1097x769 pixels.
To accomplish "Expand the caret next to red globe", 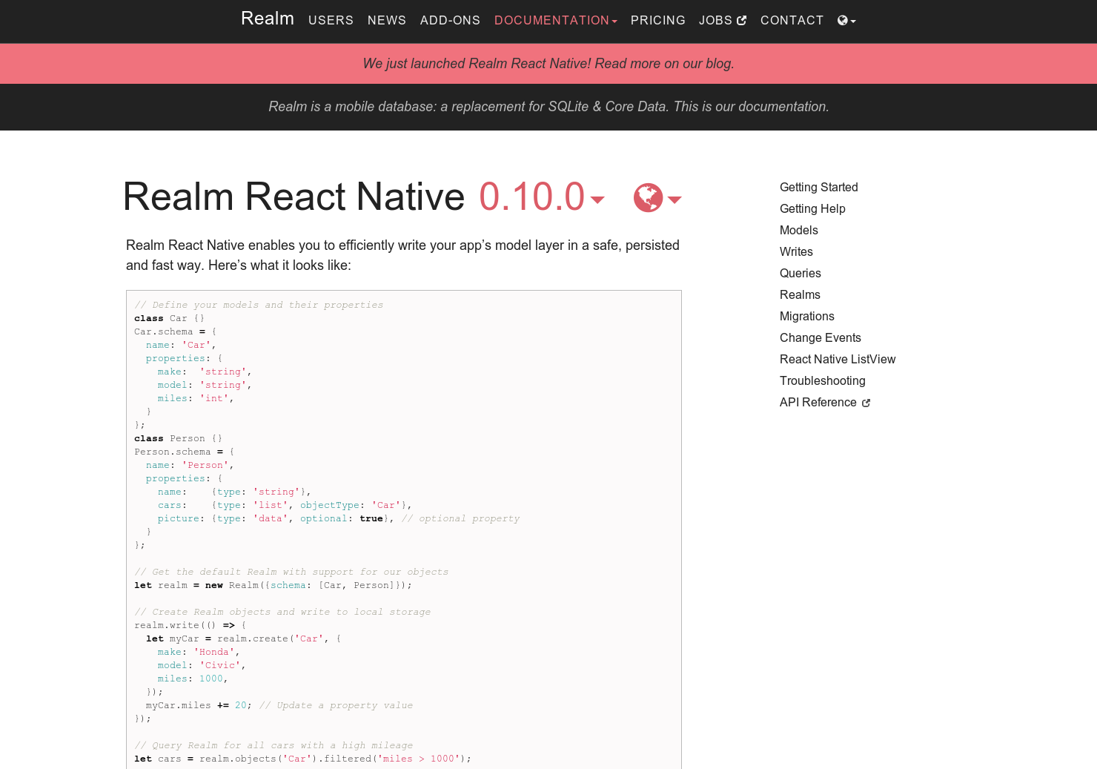I will (x=675, y=199).
